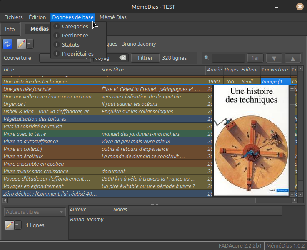Sort by the Editeur column header
Image resolution: width=307 pixels, height=250 pixels.
pos(250,70)
